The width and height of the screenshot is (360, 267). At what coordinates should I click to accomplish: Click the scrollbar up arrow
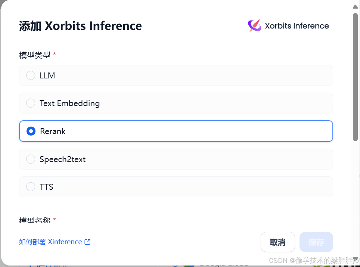click(x=355, y=7)
